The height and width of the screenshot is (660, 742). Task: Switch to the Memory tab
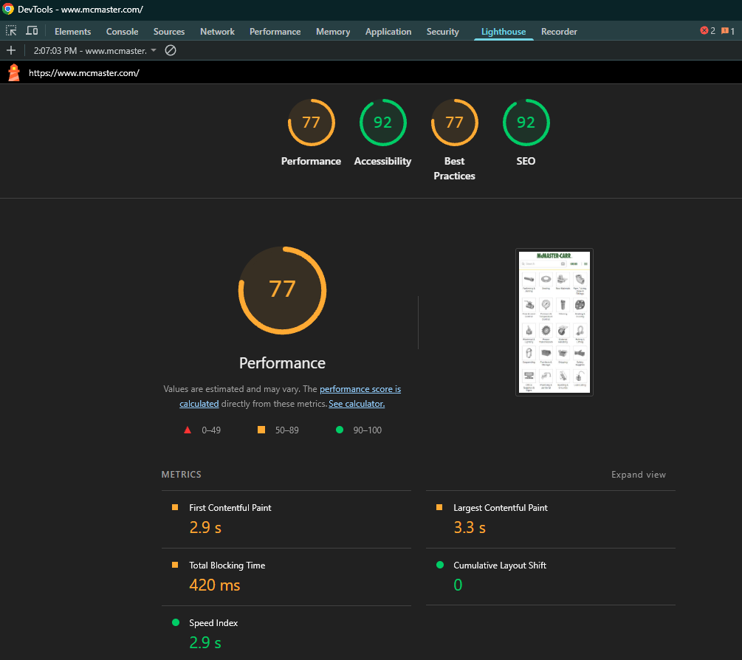(x=333, y=32)
